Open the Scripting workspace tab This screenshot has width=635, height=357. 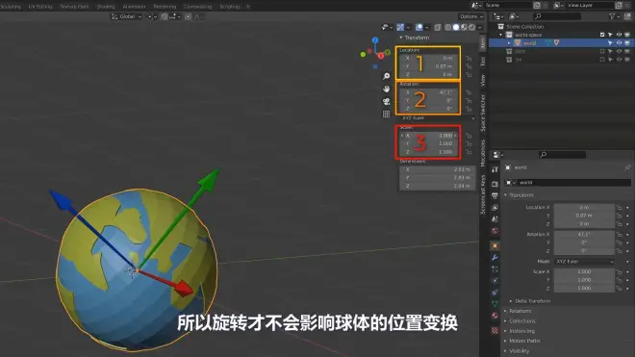click(x=230, y=7)
